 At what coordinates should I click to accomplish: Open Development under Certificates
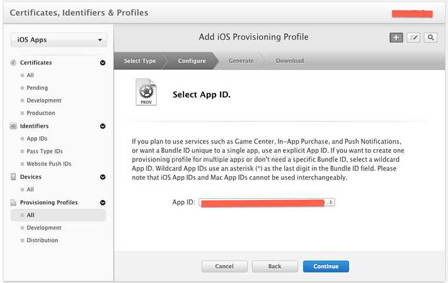[x=44, y=101]
